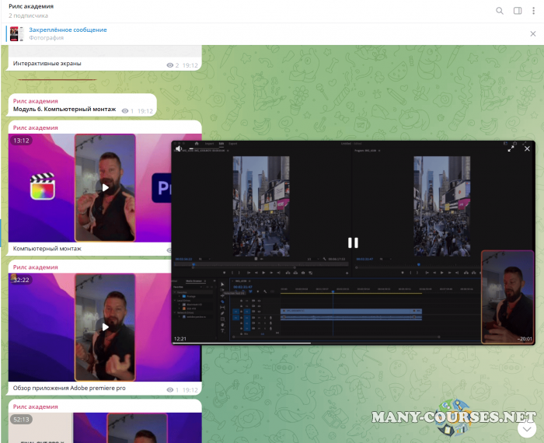Open the pinned message 'Закреплённое сообщение'
Image resolution: width=544 pixels, height=443 pixels.
coord(68,30)
